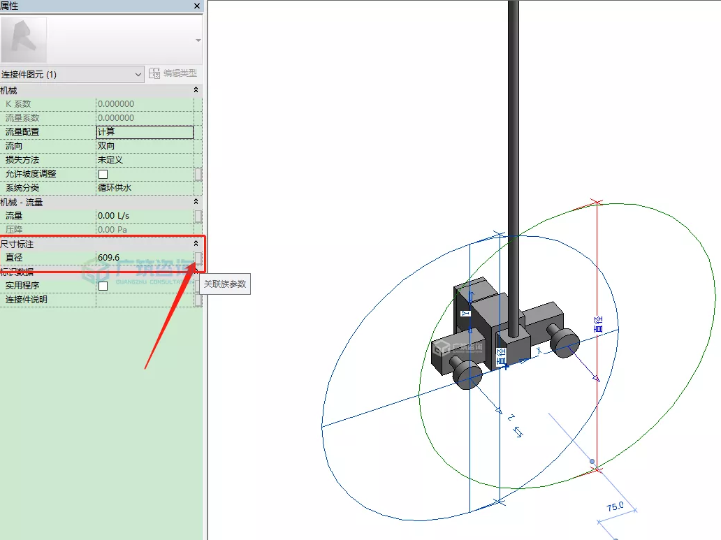Collapse the 标识数据 section
Viewport: 721px width, 540px height.
[196, 271]
